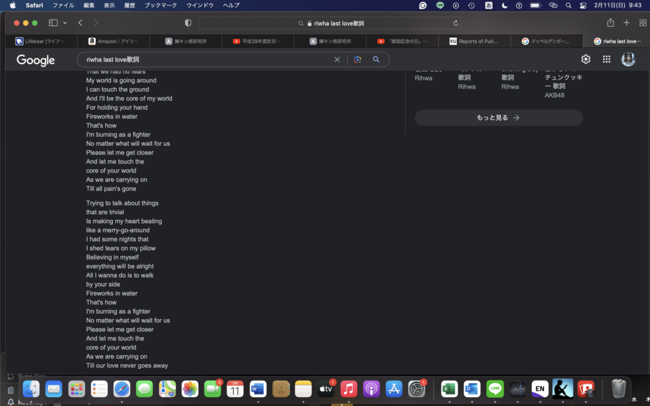The width and height of the screenshot is (650, 406).
Task: Click the もっと見る button
Action: 498,117
